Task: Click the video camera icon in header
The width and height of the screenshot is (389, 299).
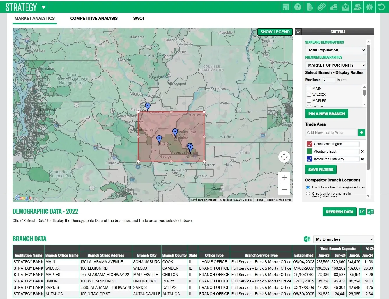Action: click(x=334, y=7)
